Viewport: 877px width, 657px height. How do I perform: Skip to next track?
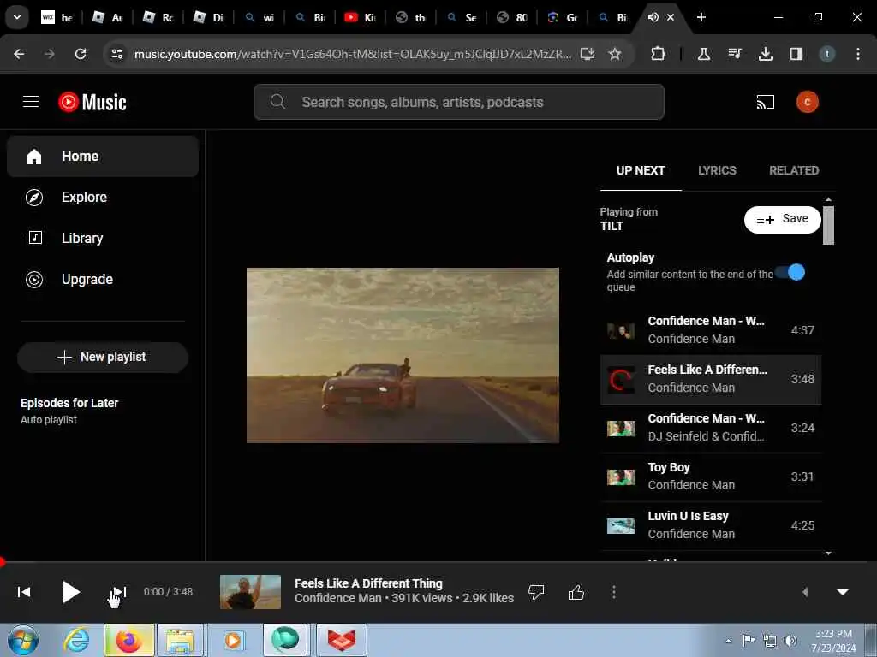(x=119, y=592)
